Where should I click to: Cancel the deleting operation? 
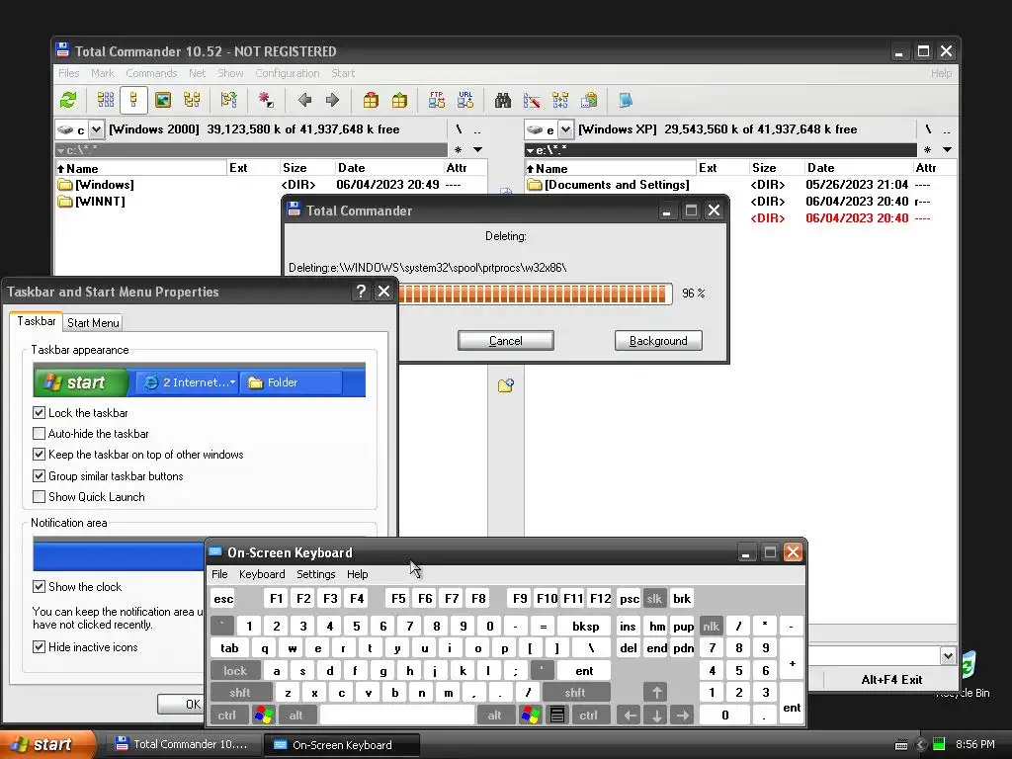[x=506, y=341]
